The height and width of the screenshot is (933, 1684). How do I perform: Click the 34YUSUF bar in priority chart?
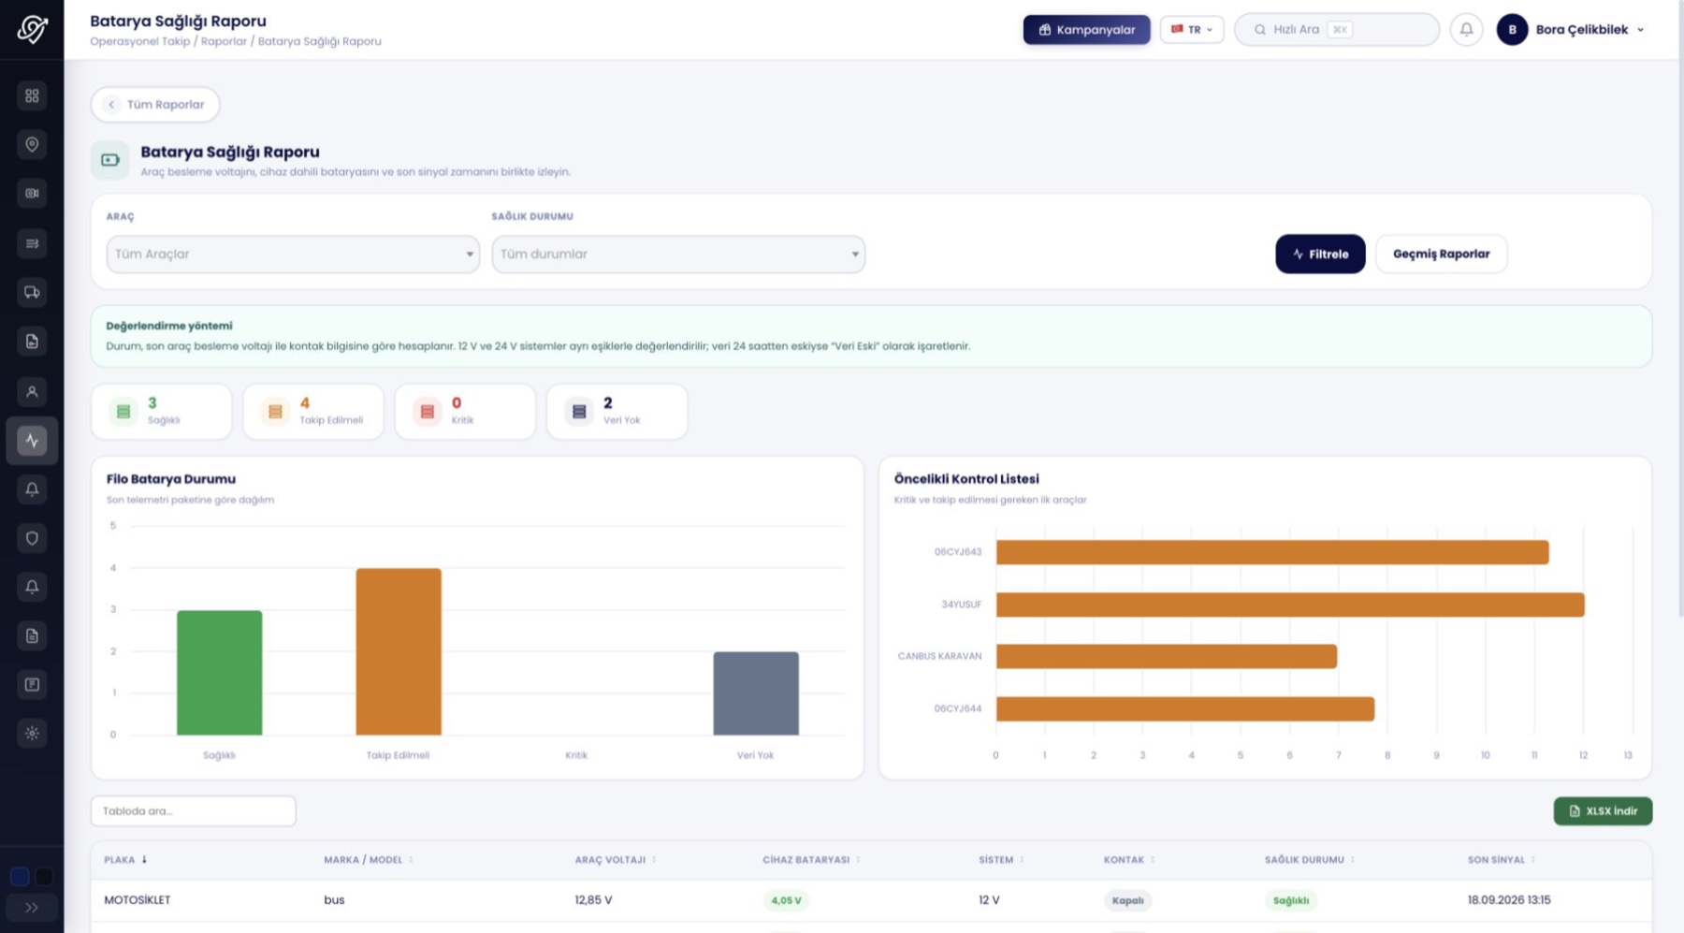(x=1290, y=605)
